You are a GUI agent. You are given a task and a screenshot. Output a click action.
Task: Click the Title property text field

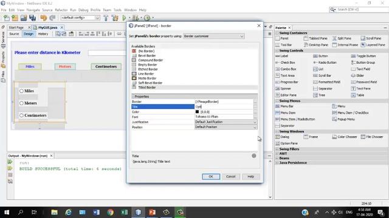pyautogui.click(x=224, y=107)
